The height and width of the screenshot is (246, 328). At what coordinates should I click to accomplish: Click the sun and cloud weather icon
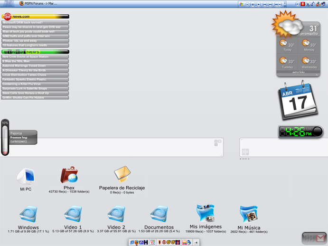288,24
